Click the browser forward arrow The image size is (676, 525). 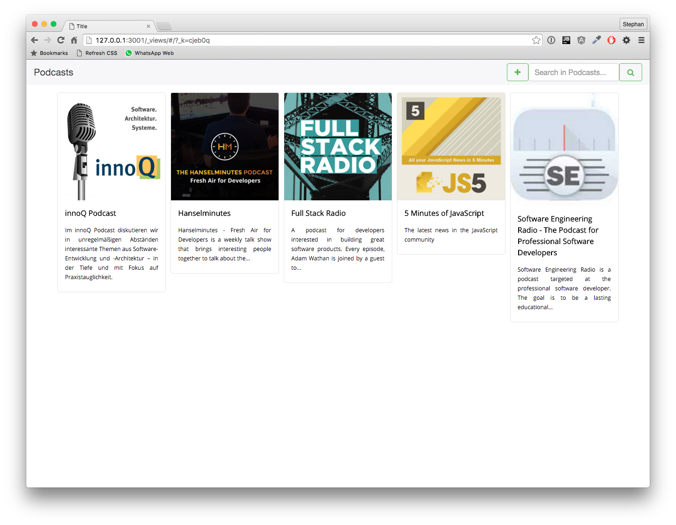(47, 40)
